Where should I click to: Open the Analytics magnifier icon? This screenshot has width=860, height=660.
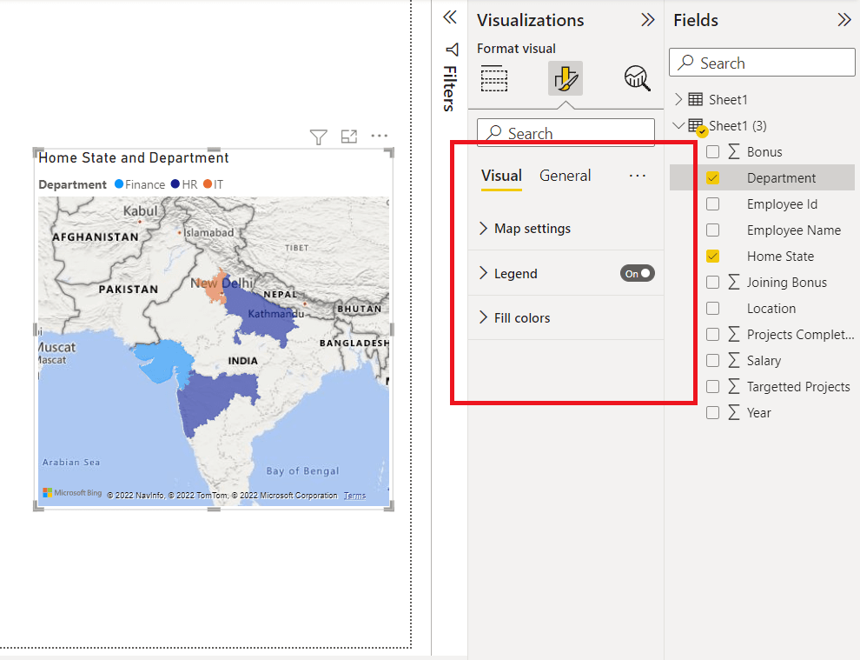point(637,79)
